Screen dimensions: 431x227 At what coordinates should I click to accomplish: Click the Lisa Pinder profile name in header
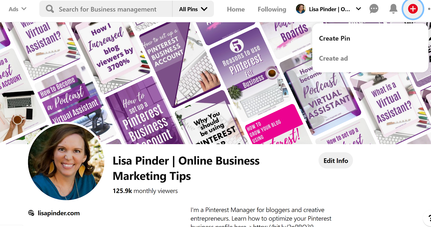tap(329, 9)
